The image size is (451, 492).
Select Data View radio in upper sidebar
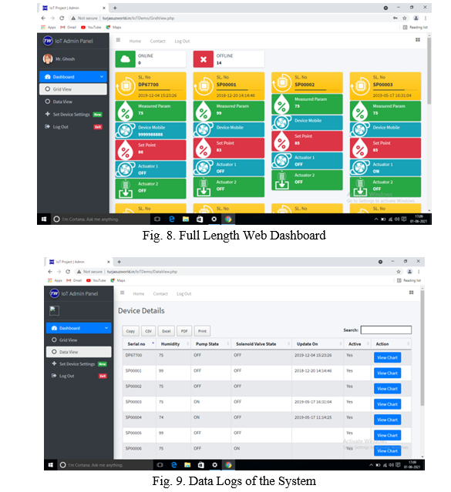48,102
